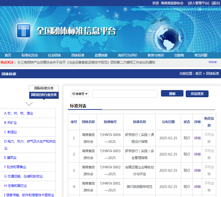Switch to 国际标准分类 tab
This screenshot has width=221, height=197.
click(x=44, y=88)
